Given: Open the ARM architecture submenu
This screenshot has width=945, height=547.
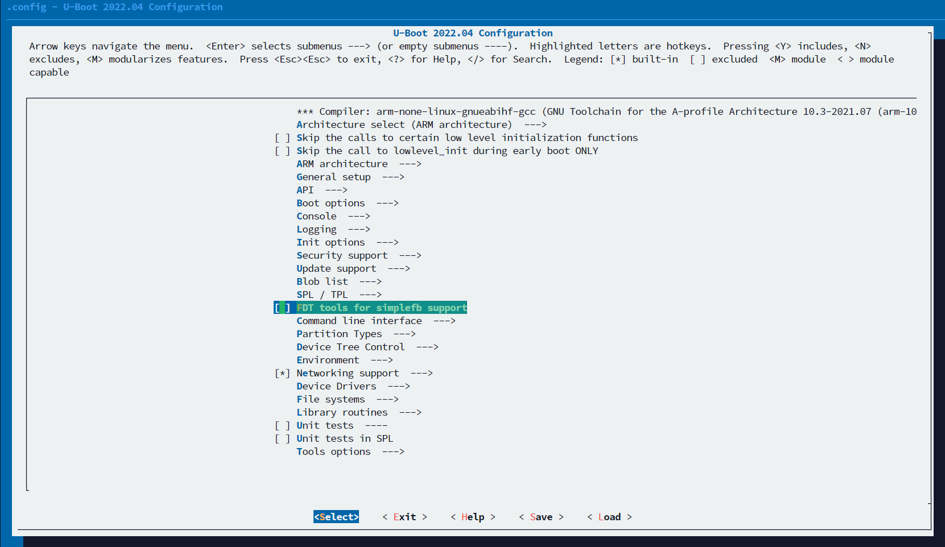Looking at the screenshot, I should pos(359,164).
